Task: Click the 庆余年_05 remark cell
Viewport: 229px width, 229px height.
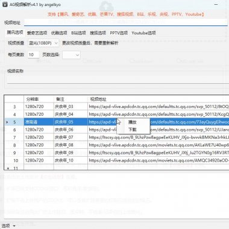Action: (x=71, y=122)
